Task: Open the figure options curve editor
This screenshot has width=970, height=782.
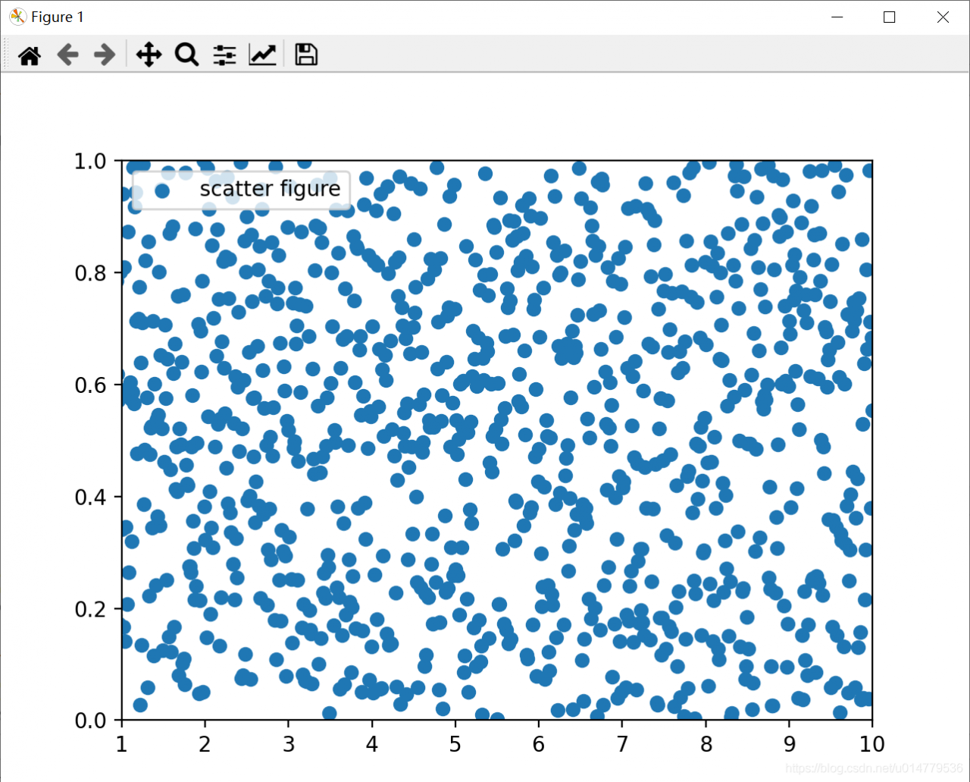Action: click(x=261, y=54)
